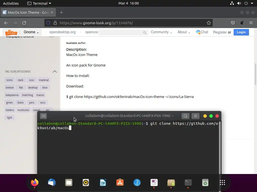Select the breeze tag
Image resolution: width=257 pixels, height=192 pixels.
(x=10, y=88)
